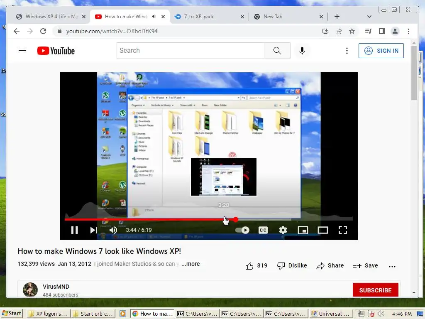Start voice search with microphone
425x319 pixels.
point(302,51)
